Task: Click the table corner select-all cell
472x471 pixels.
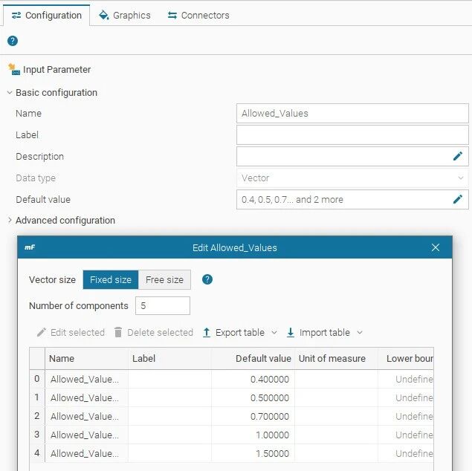Action: [37, 359]
